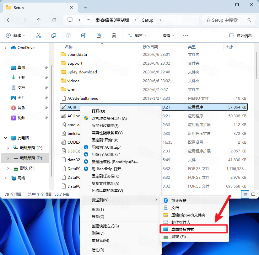Open the View dropdown menu
This screenshot has height=255, width=259.
click(x=165, y=36)
